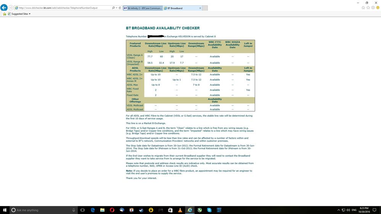
Task: Click the dslchecker URL address field
Action: pos(63,8)
